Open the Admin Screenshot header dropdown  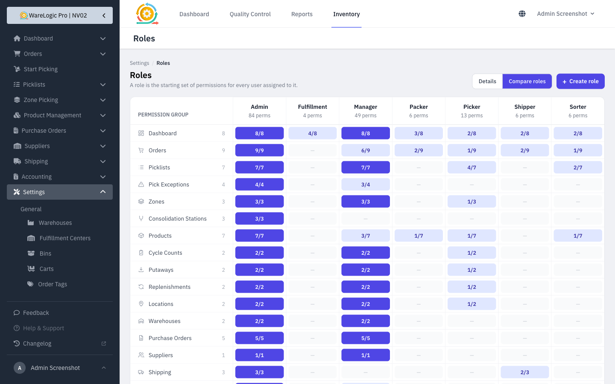click(565, 14)
